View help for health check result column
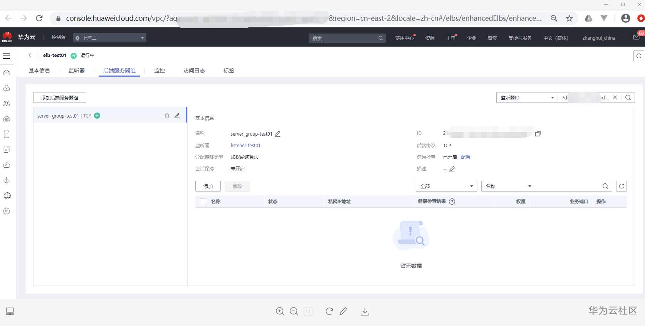645x326 pixels. click(x=452, y=202)
